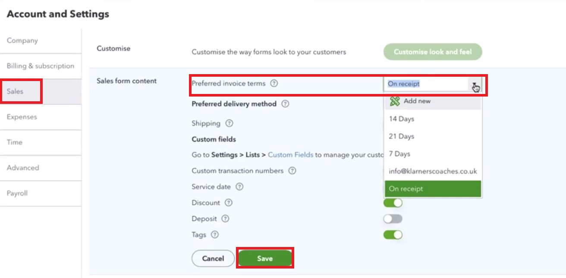Collapse the invoice terms dropdown arrow
The height and width of the screenshot is (278, 566).
(x=475, y=84)
